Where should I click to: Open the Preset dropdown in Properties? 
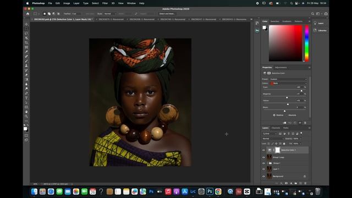(x=288, y=79)
